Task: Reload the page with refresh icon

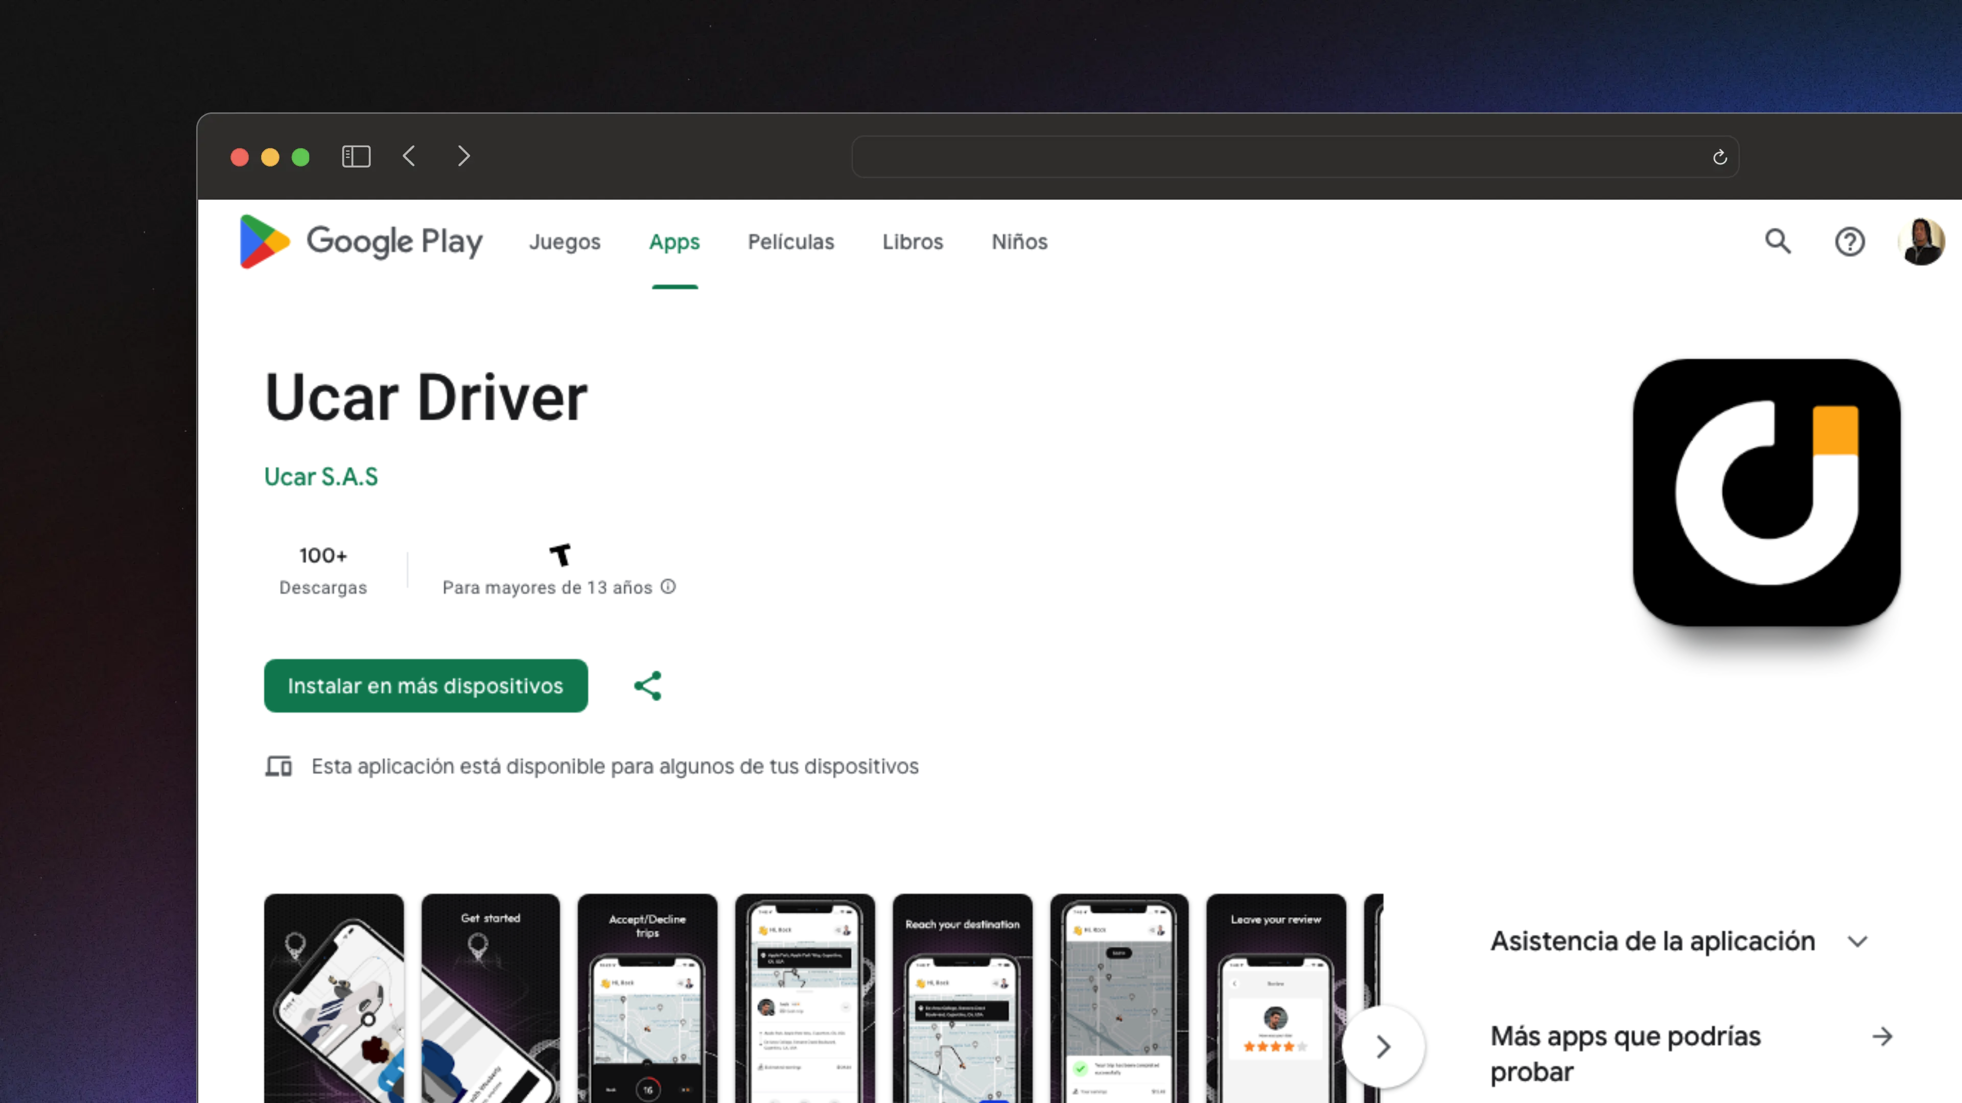Action: click(x=1719, y=158)
